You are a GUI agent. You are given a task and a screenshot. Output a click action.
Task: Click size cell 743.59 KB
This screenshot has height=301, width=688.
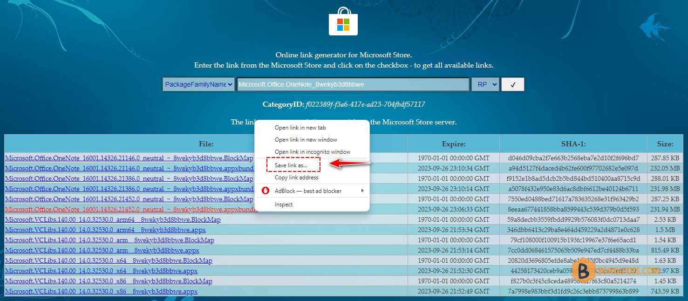click(x=665, y=291)
